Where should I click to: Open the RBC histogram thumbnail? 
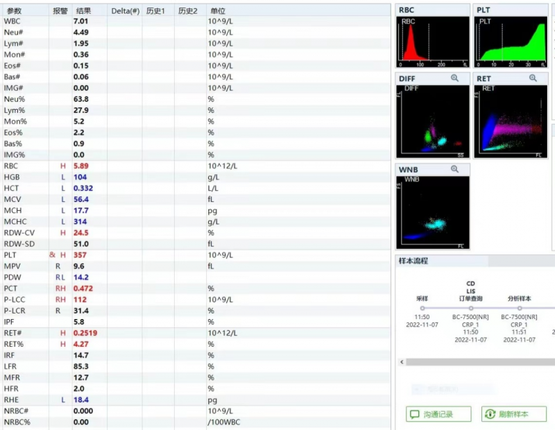pos(432,42)
